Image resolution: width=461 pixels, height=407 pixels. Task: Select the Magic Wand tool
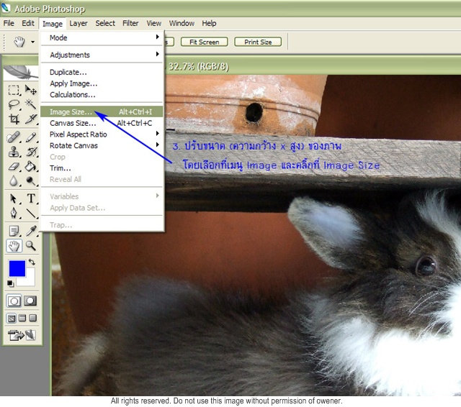[x=30, y=104]
